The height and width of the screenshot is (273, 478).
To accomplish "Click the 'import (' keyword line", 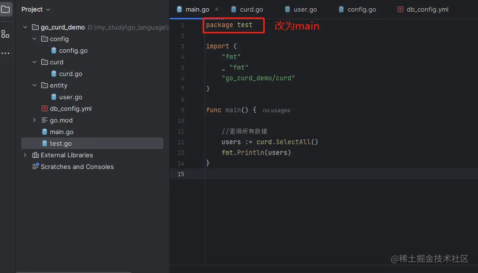I will pyautogui.click(x=222, y=46).
